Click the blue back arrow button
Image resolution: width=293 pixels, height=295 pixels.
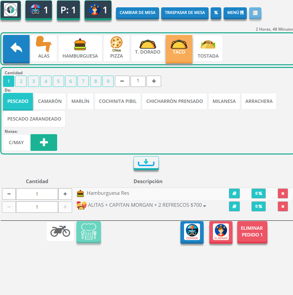(16, 49)
